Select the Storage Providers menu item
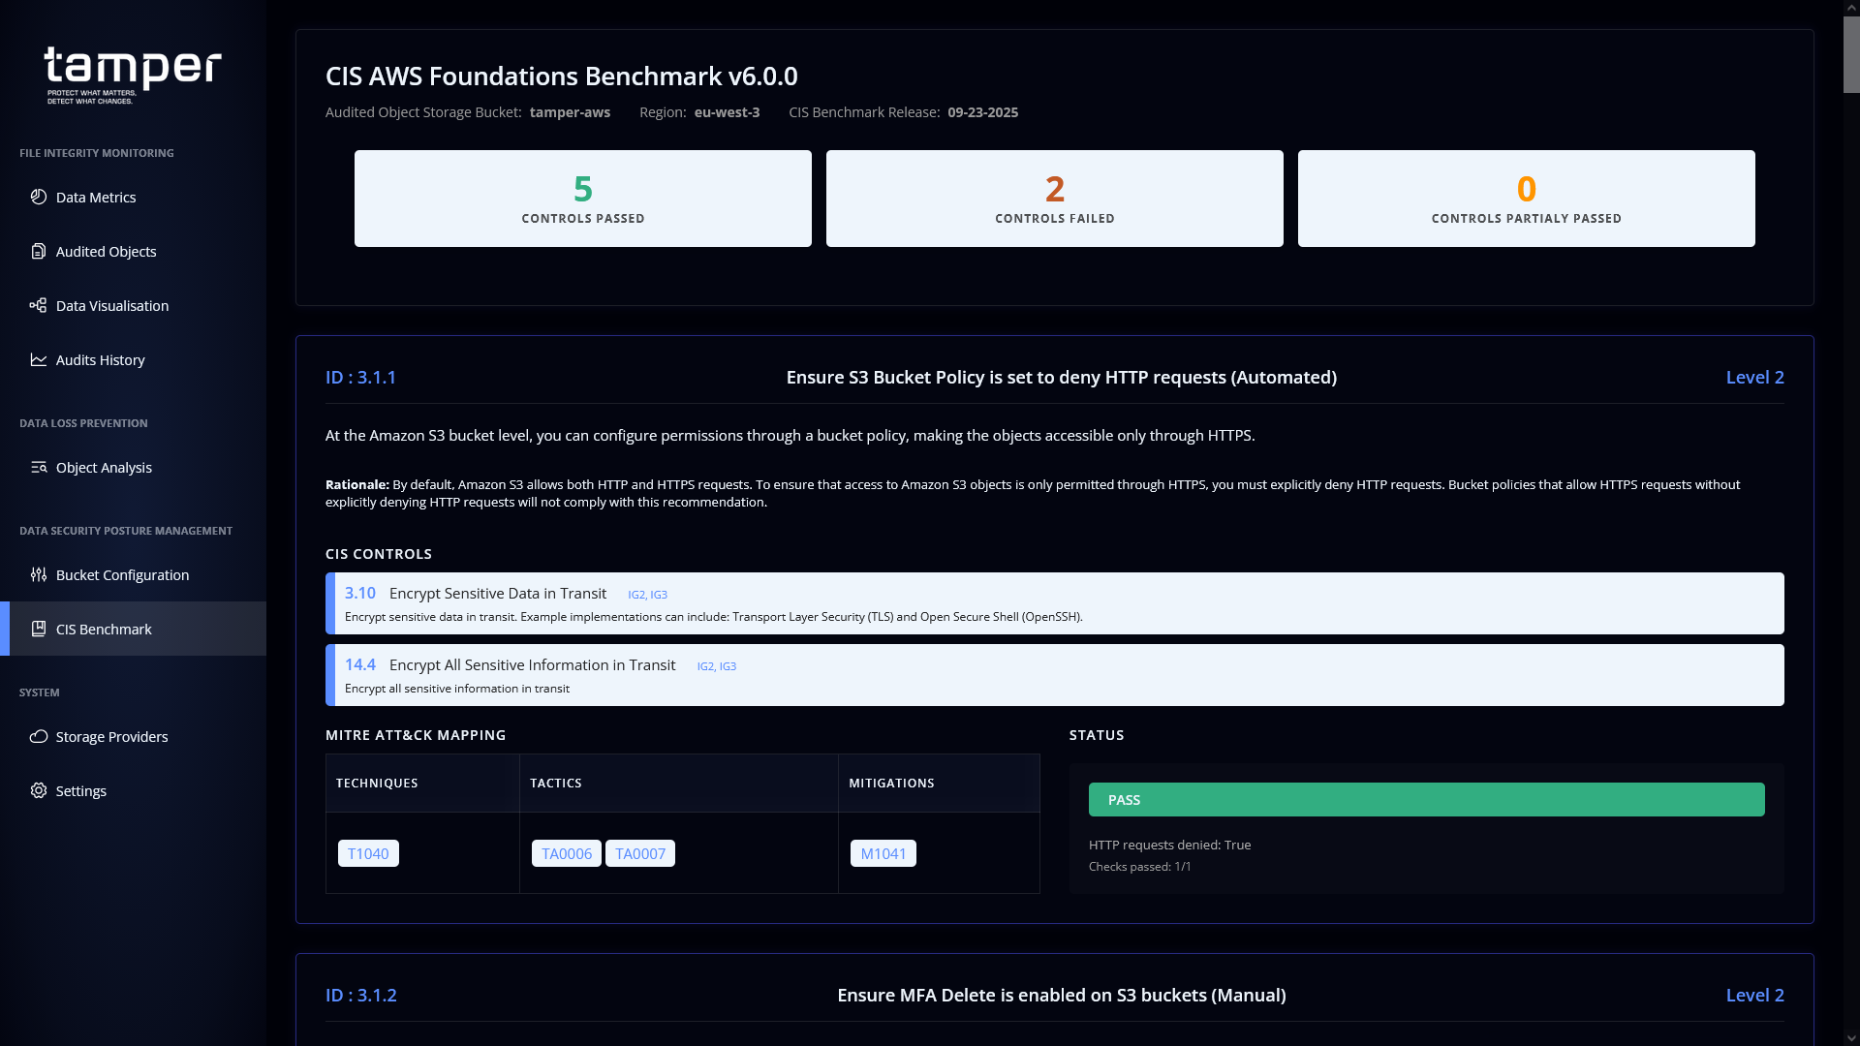The height and width of the screenshot is (1046, 1860). 110,736
